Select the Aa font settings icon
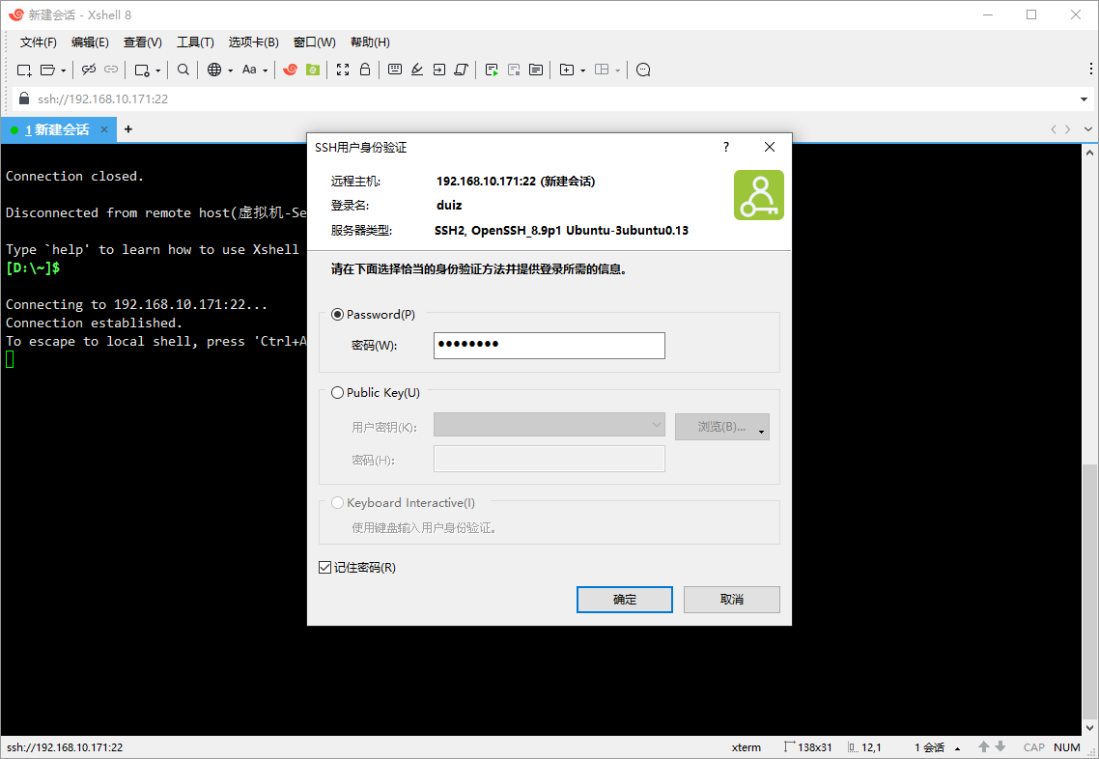 pos(250,70)
